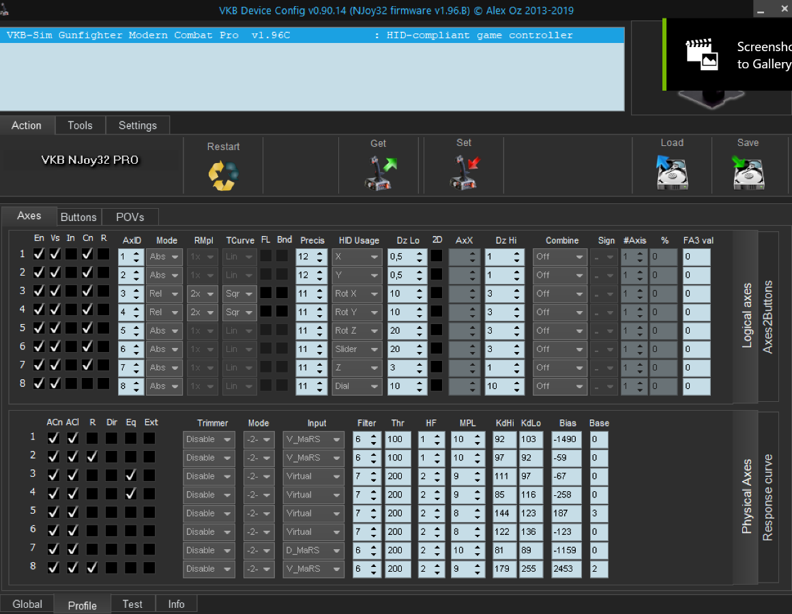The height and width of the screenshot is (614, 792).
Task: Toggle the 2D black box for axis 1
Action: click(x=437, y=257)
